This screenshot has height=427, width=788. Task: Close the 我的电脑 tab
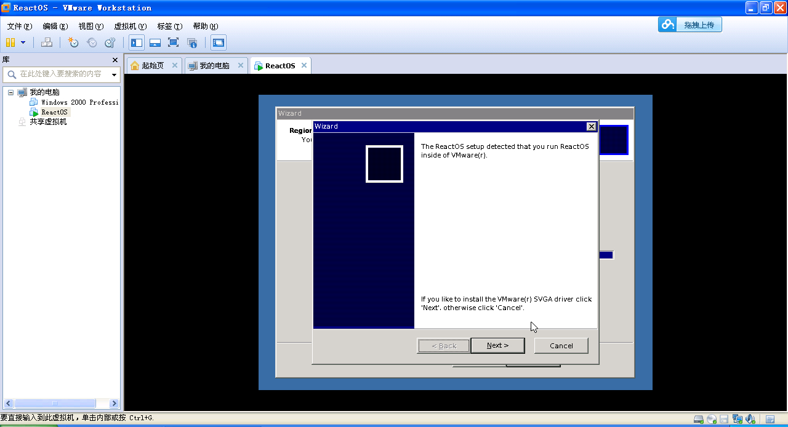click(240, 65)
